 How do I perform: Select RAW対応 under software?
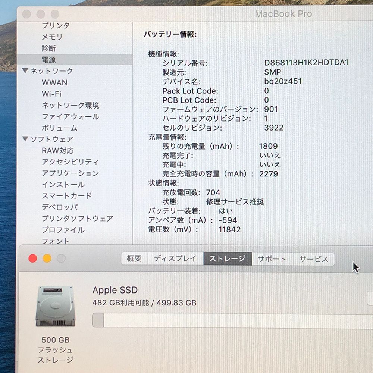(58, 151)
